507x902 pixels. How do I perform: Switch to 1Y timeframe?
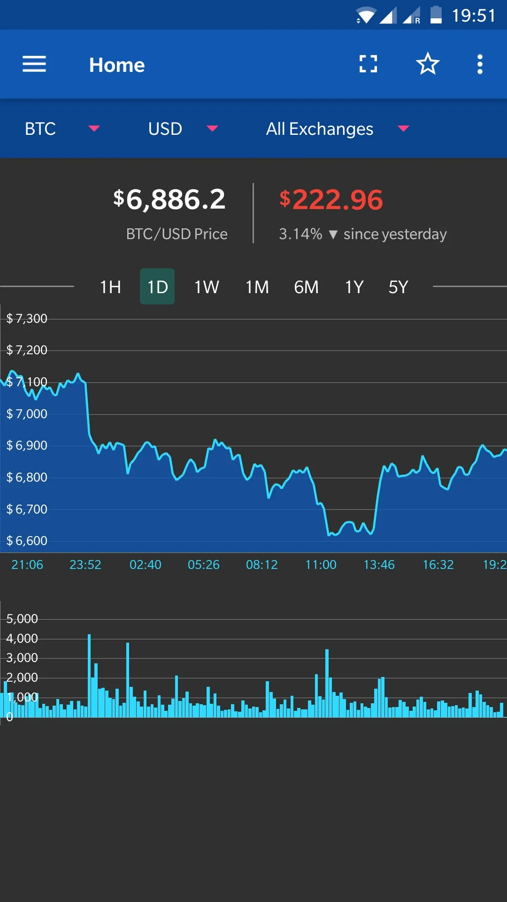(x=354, y=287)
